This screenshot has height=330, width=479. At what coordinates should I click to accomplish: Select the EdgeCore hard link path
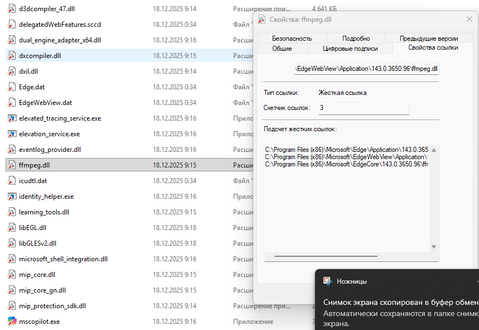(x=346, y=164)
